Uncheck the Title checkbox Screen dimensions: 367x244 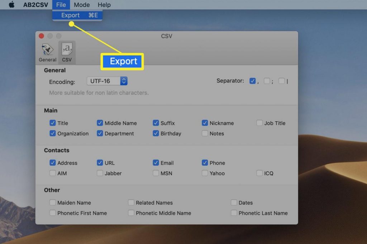click(x=53, y=123)
